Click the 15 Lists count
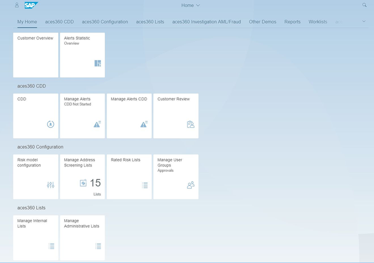 [96, 183]
